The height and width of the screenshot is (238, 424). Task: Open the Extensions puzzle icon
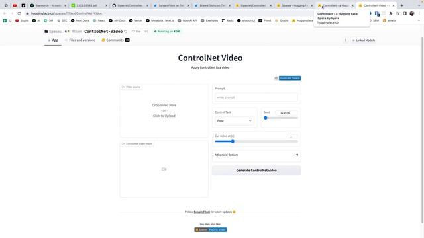click(391, 13)
